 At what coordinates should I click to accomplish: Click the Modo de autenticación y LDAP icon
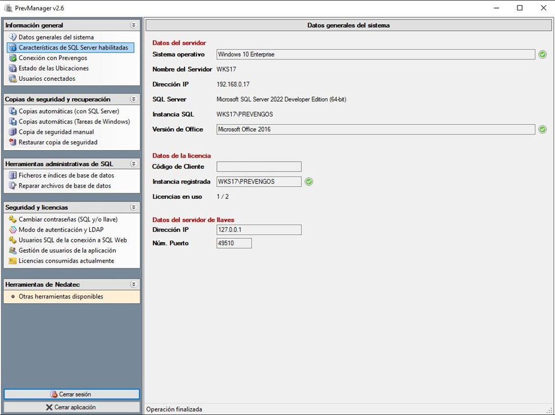[13, 230]
